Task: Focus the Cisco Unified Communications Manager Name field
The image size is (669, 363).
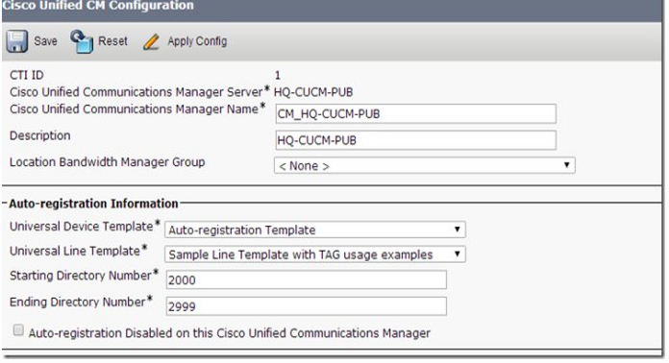Action: pyautogui.click(x=416, y=113)
